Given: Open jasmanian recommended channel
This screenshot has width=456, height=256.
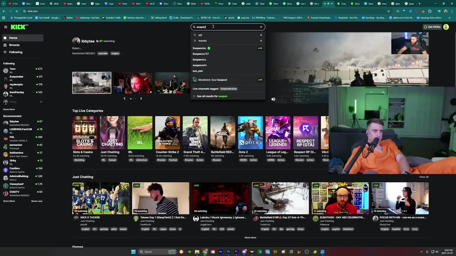Looking at the screenshot, I should (22, 146).
